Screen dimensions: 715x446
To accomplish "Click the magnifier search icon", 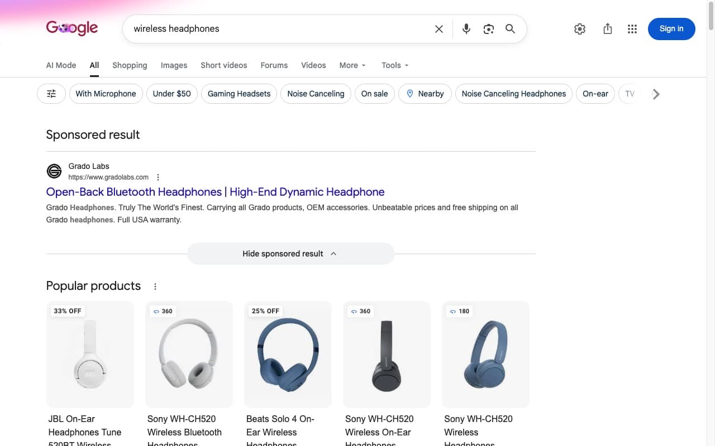I will click(x=510, y=29).
